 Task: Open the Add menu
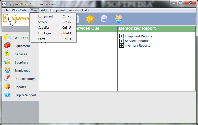[44, 10]
